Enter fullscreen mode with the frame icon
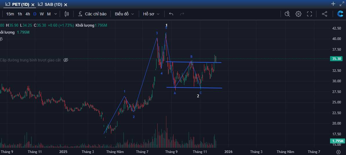The image size is (346, 155). point(309,14)
